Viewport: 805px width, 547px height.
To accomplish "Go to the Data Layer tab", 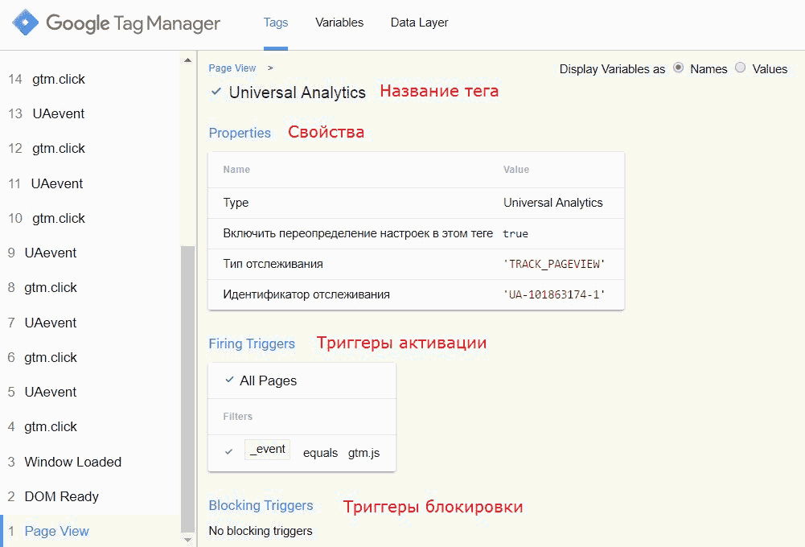I will point(420,23).
